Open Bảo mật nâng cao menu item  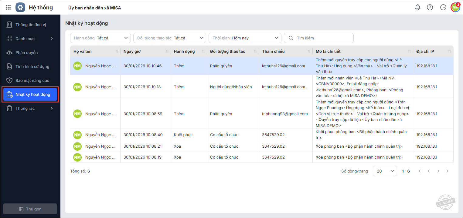click(32, 80)
